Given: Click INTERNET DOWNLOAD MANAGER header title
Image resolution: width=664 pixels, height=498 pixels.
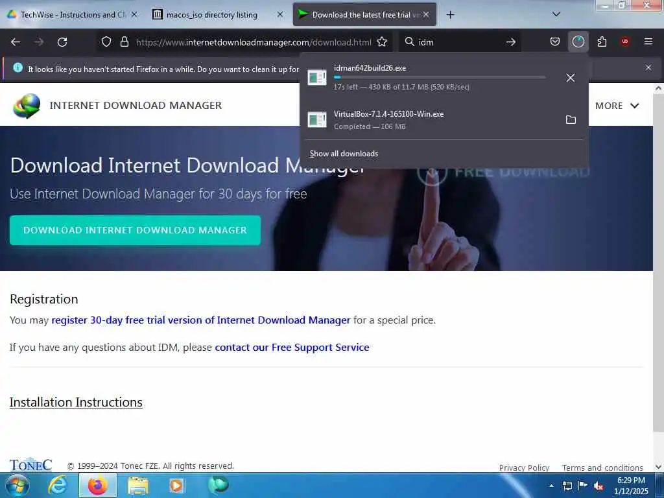Looking at the screenshot, I should (x=136, y=106).
